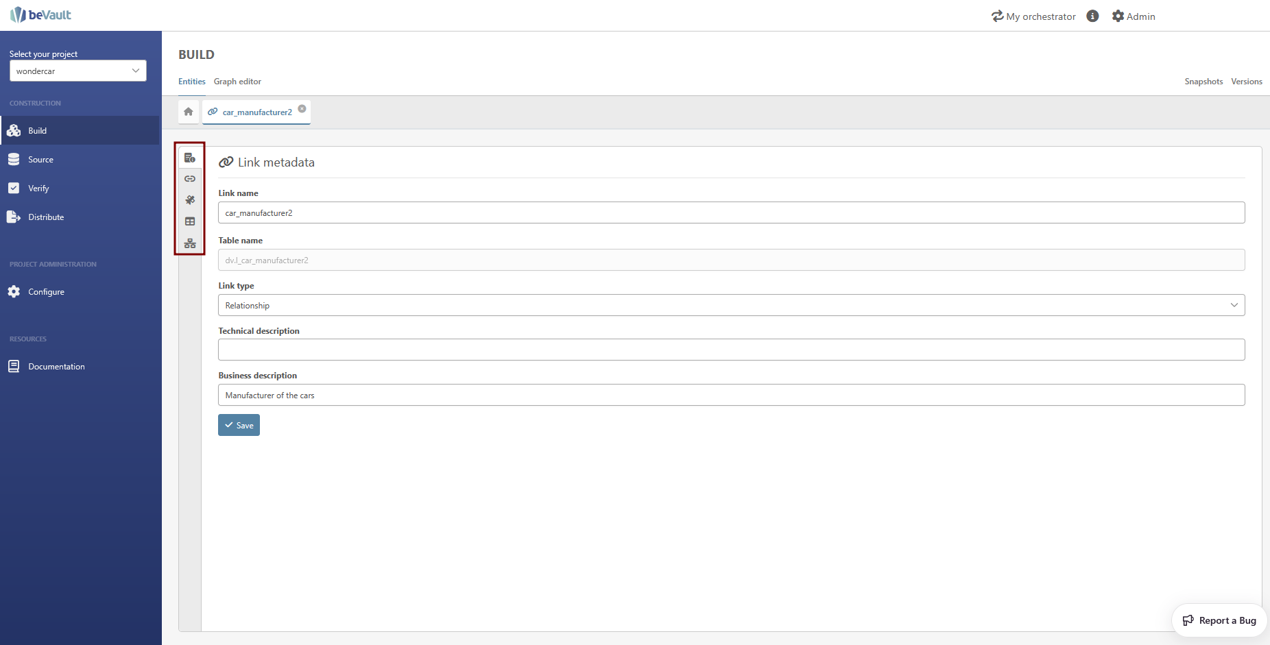Click the info circle icon in header
1270x645 pixels.
coord(1092,16)
